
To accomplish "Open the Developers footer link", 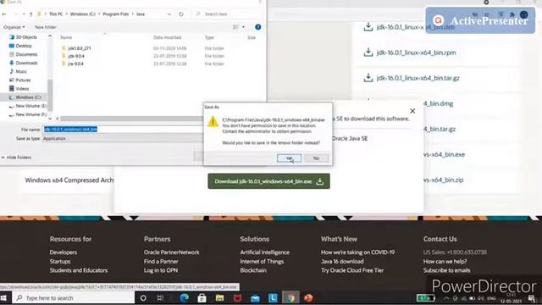I will point(64,252).
